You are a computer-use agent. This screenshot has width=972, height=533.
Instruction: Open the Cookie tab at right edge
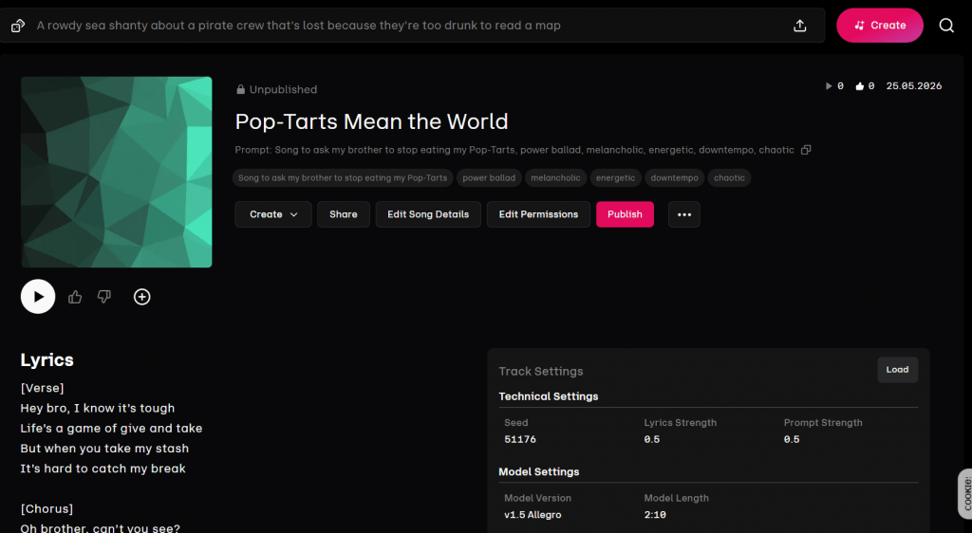point(965,493)
